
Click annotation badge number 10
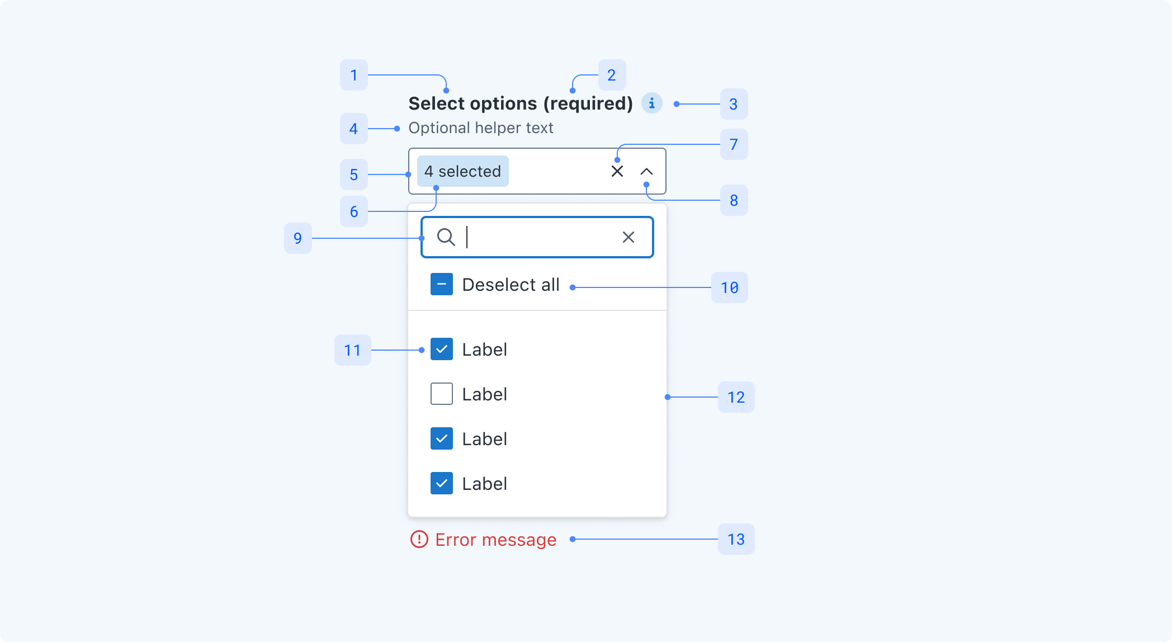[x=729, y=287]
